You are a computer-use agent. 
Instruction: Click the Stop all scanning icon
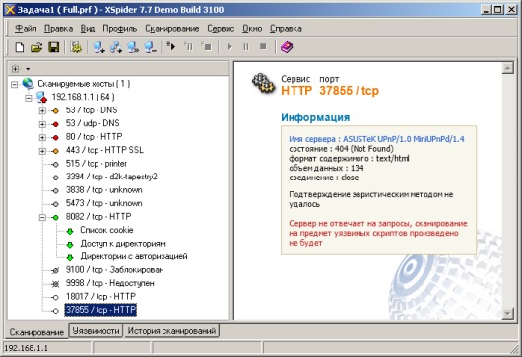point(206,46)
